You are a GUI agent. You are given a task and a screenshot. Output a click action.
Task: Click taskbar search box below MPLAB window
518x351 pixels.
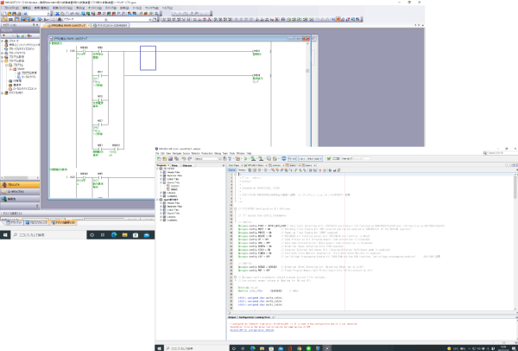click(x=196, y=348)
